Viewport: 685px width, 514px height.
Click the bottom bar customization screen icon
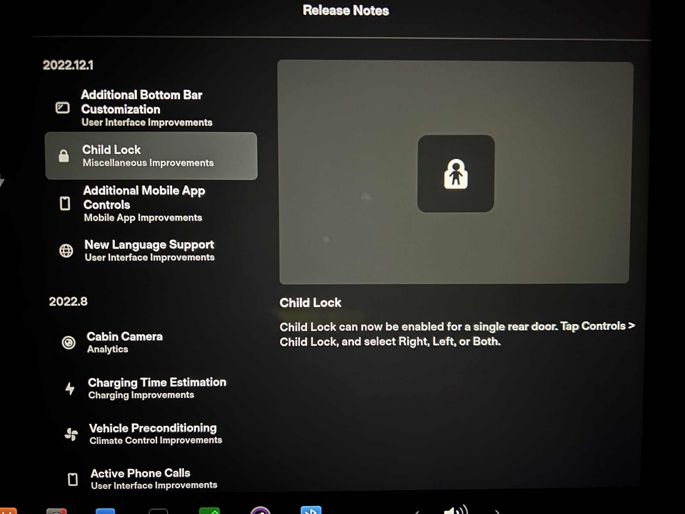tap(63, 108)
